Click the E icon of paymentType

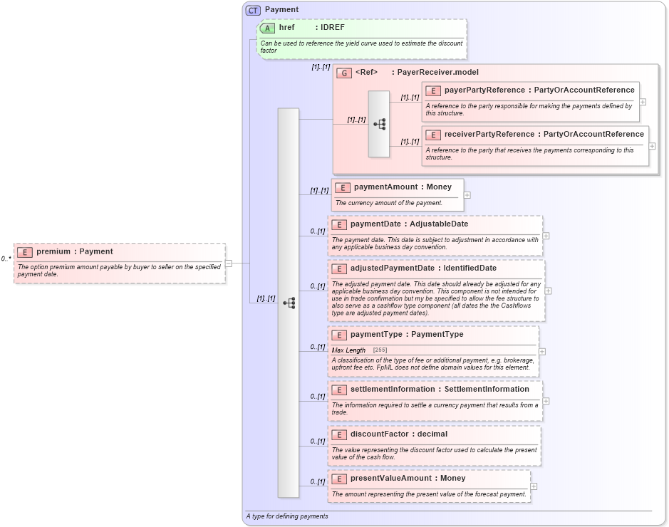(x=339, y=335)
